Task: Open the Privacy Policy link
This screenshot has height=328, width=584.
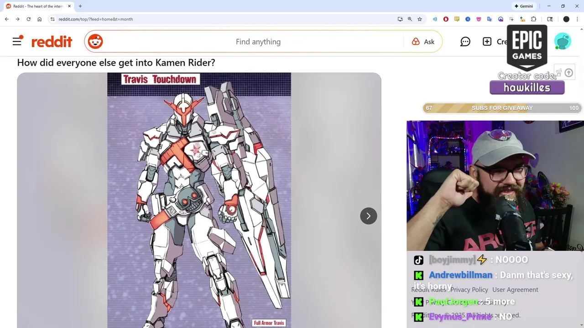Action: coord(469,290)
